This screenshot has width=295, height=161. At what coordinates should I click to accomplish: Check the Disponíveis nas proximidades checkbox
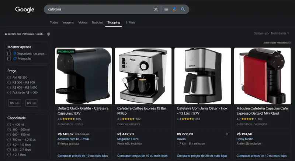click(x=9, y=54)
